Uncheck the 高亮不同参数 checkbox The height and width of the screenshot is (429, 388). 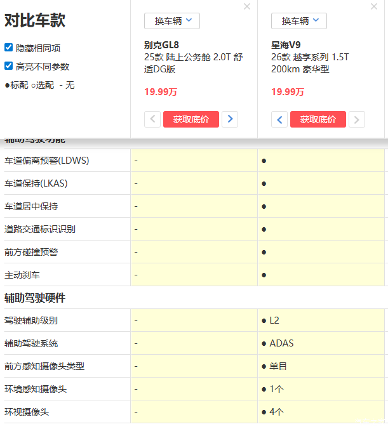click(x=8, y=65)
